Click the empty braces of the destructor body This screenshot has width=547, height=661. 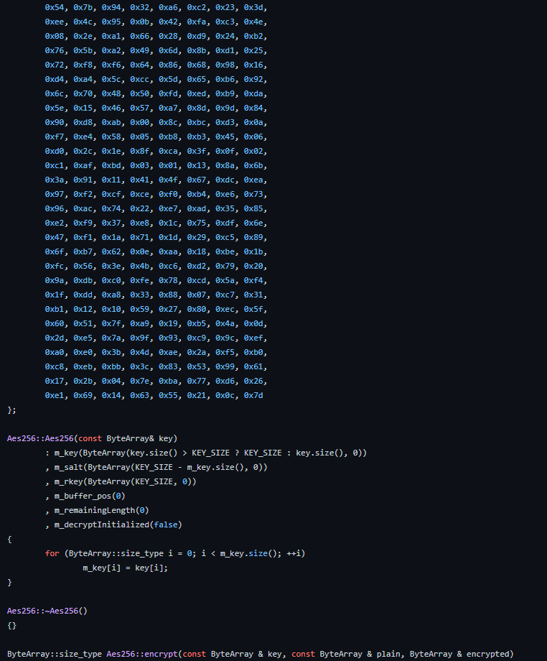click(11, 625)
